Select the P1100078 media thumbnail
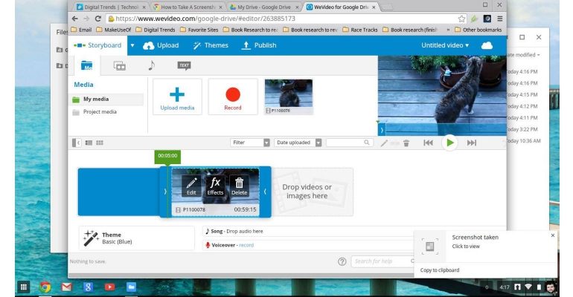The height and width of the screenshot is (297, 573). point(289,95)
